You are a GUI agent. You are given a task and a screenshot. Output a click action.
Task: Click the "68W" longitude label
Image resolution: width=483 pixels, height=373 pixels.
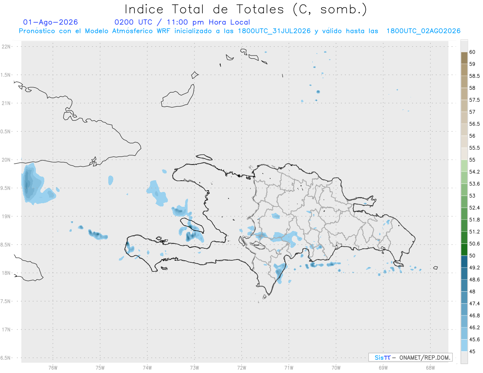[x=430, y=367]
